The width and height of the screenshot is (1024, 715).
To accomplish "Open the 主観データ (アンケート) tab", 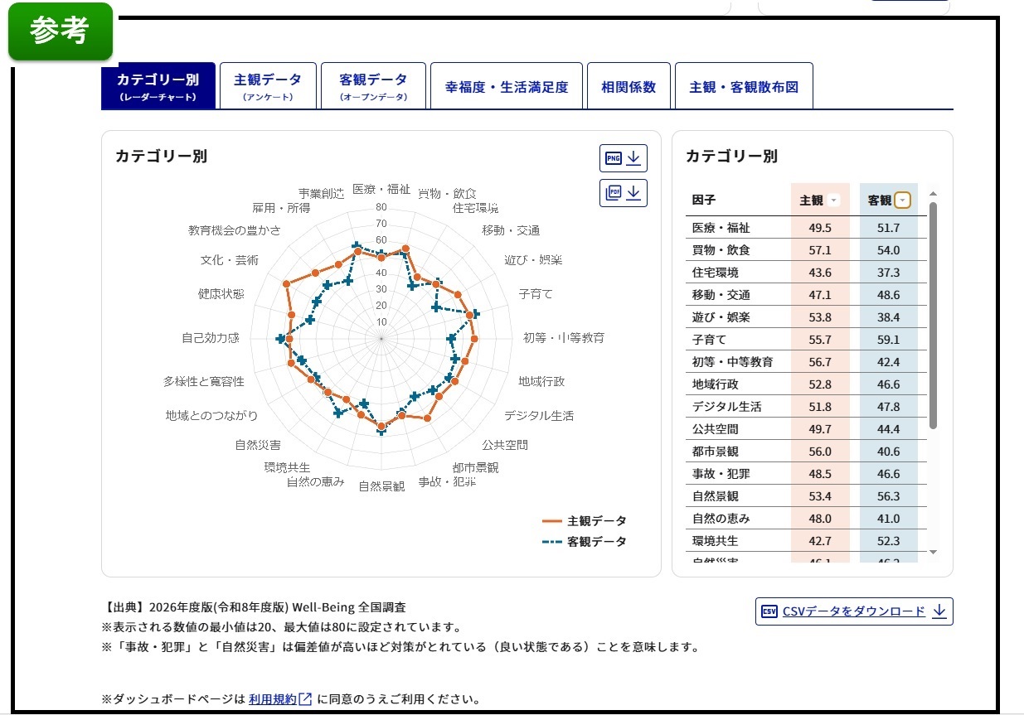I will tap(268, 85).
